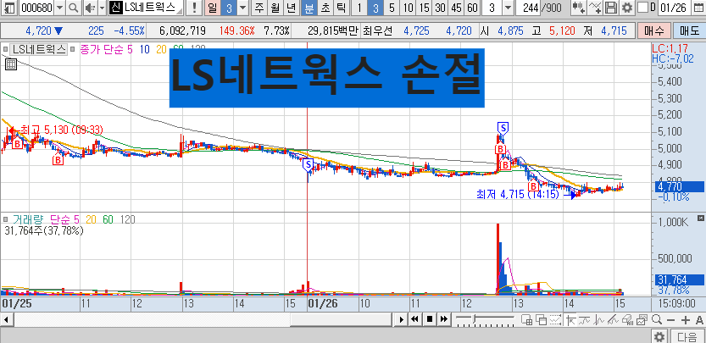Screen dimensions: 706x343
Task: Select the 5 minute interval button
Action: pyautogui.click(x=392, y=8)
